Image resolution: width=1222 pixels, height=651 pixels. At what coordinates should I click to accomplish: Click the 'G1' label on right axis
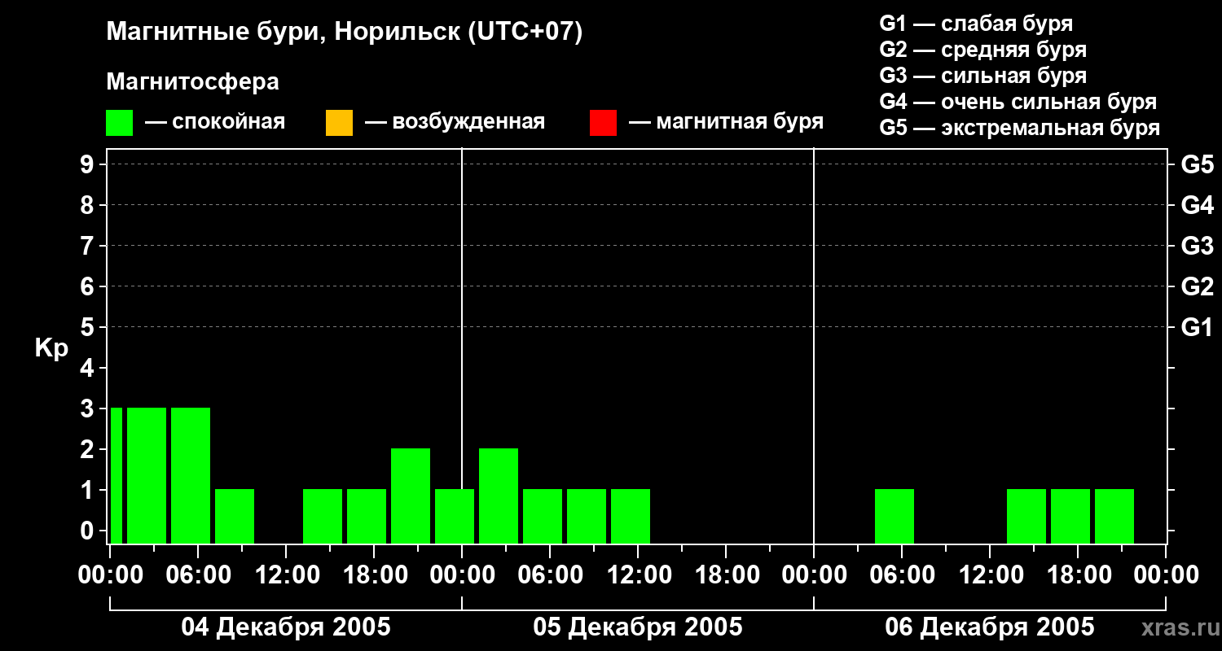[x=1198, y=327]
